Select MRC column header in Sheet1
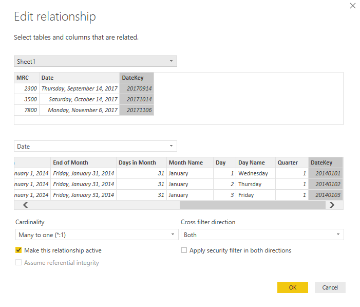Image resolution: width=360 pixels, height=307 pixels. [x=27, y=78]
